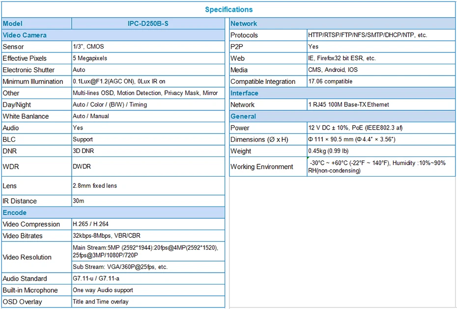Click the Web row label
The image size is (457, 309).
pos(237,58)
